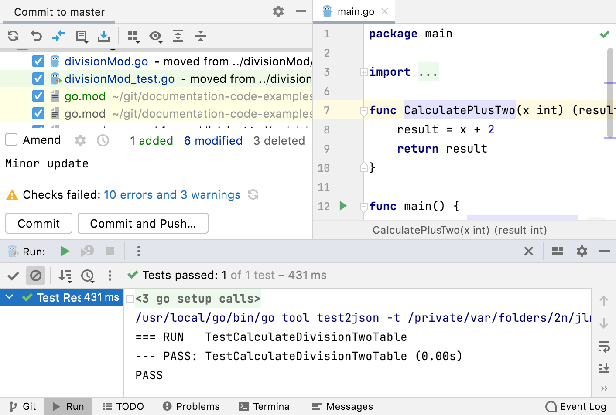Expand the import statement on line 3
Viewport: 616px width, 415px height.
coord(364,72)
